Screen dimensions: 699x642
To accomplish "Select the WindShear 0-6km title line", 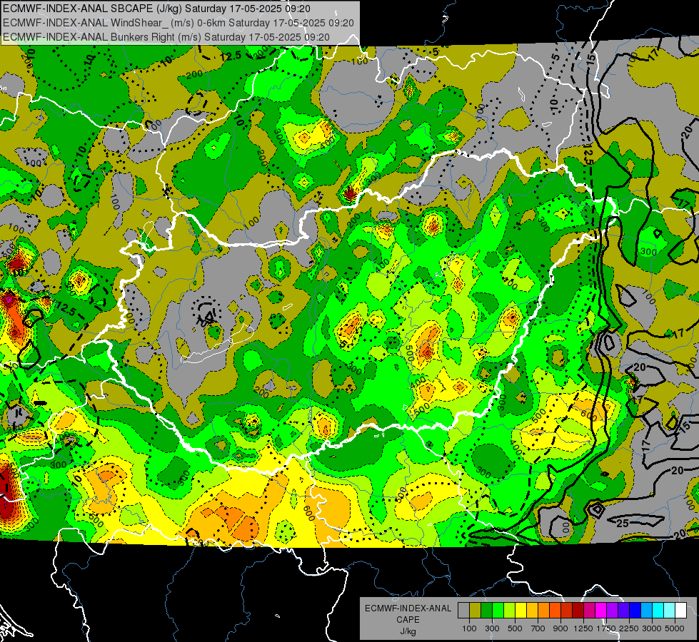I will point(178,23).
